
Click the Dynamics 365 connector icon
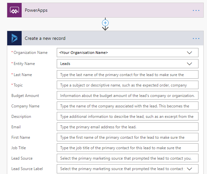pos(14,38)
